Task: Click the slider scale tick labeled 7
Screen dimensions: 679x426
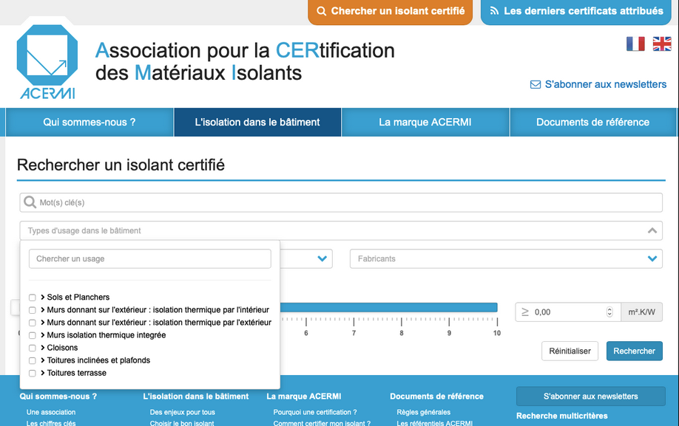Action: pos(354,333)
